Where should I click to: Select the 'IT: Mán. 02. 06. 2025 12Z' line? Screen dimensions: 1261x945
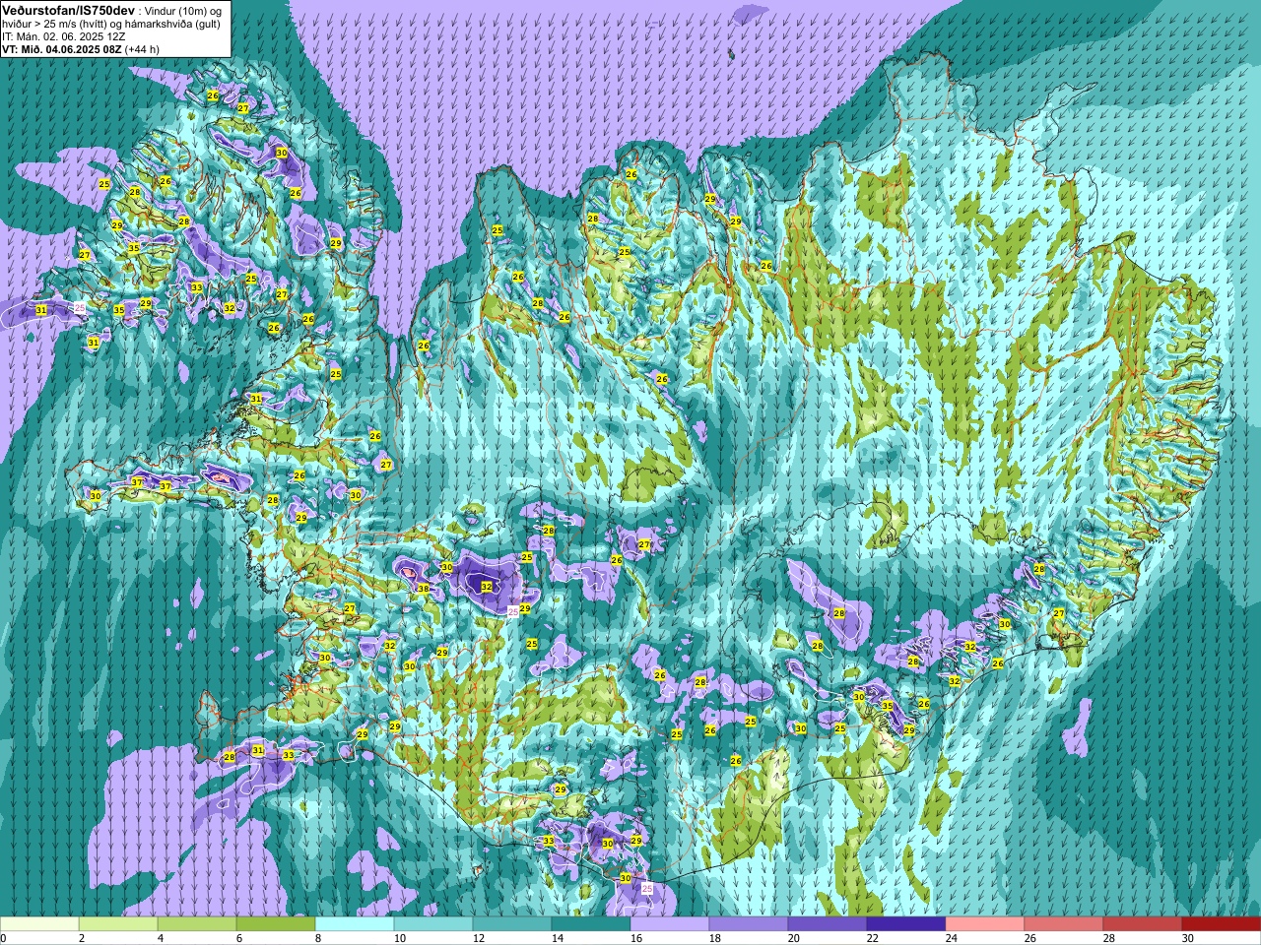tap(63, 35)
